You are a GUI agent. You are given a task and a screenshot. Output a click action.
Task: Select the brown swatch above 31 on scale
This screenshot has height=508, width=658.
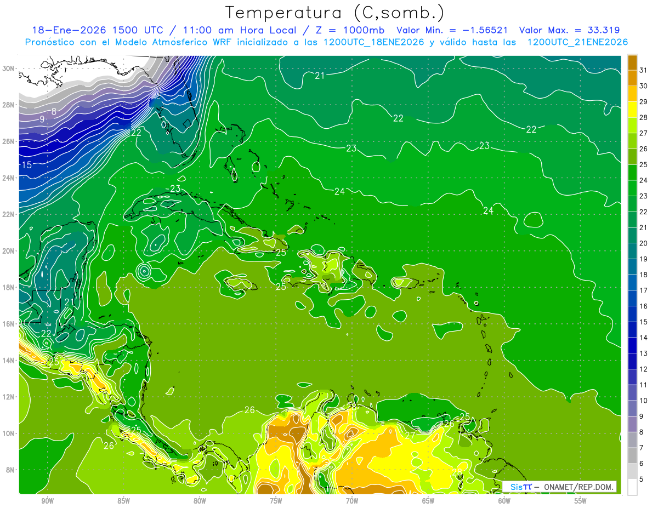(632, 63)
